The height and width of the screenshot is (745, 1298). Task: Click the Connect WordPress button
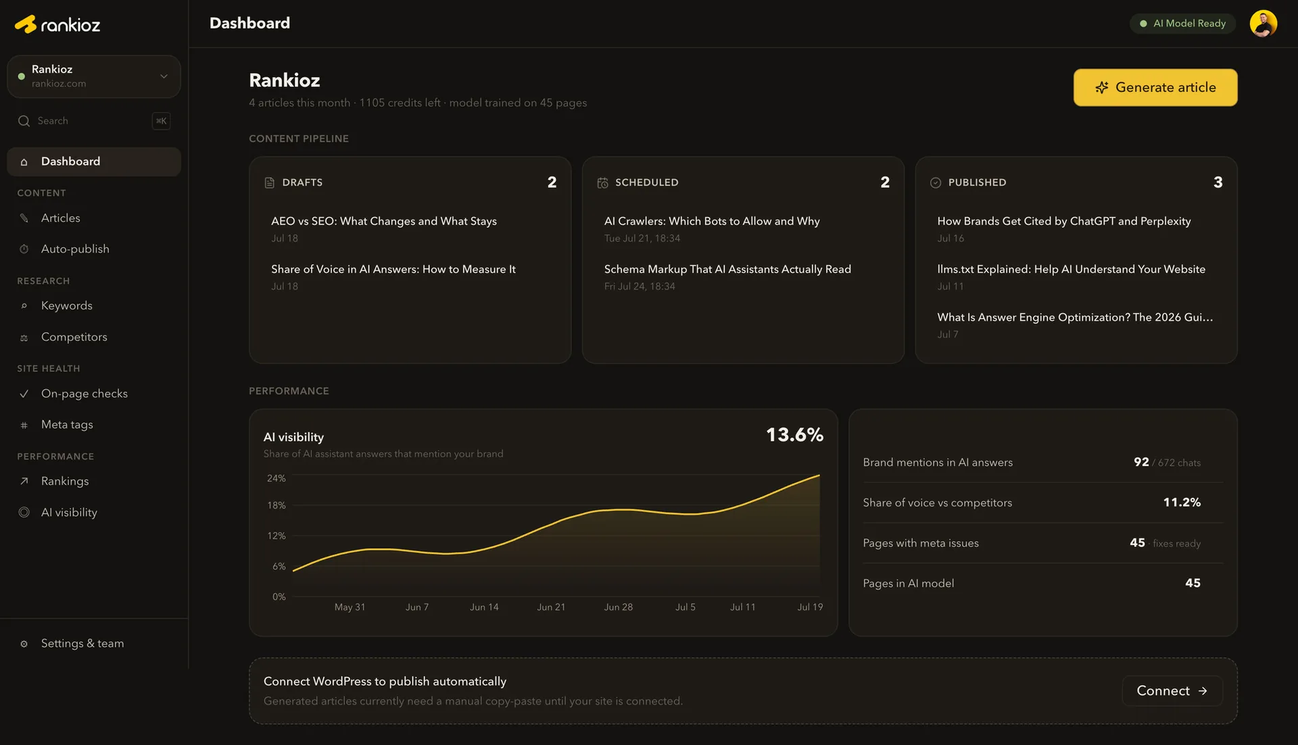pyautogui.click(x=1172, y=691)
